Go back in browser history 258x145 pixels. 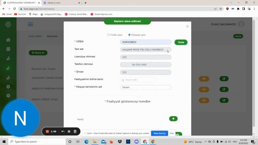[4, 9]
